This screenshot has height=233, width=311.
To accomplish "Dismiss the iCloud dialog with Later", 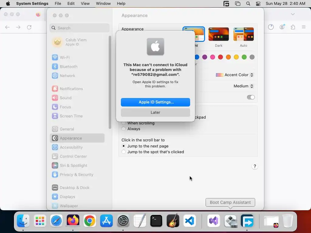I will [x=155, y=113].
